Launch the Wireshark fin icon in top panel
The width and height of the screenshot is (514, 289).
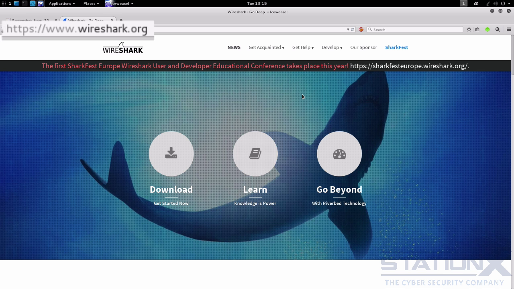pos(33,3)
